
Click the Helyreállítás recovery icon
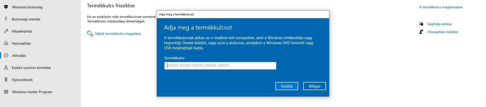pyautogui.click(x=6, y=43)
